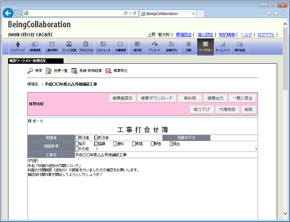The height and width of the screenshot is (222, 290).
Task: Open browser tools gear icon
Action: coord(283,13)
